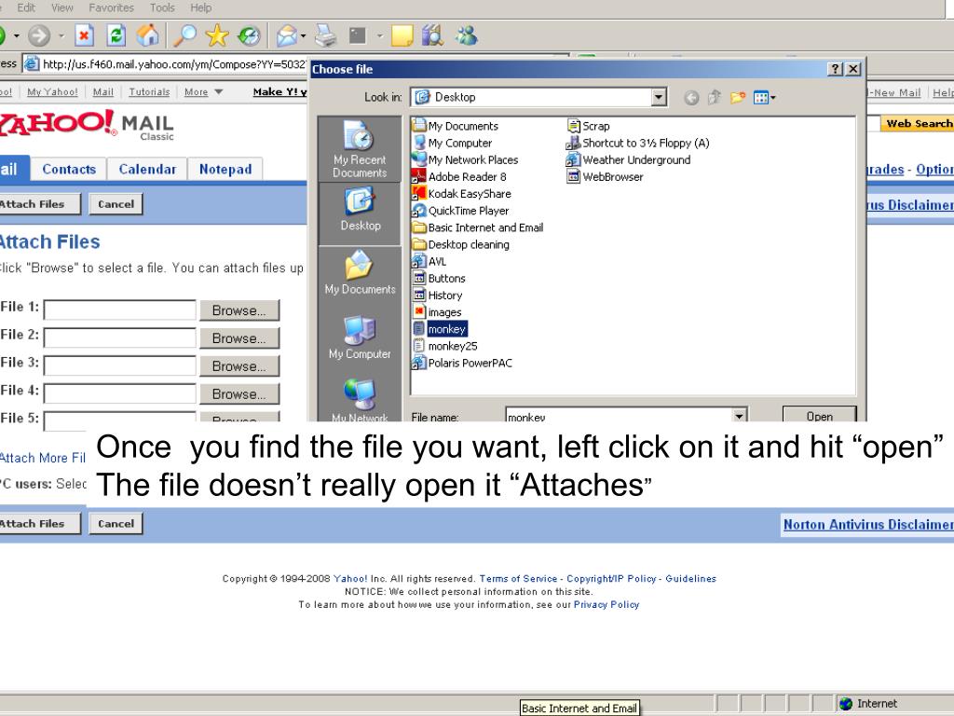This screenshot has width=954, height=716.
Task: Switch to the Calendar tab
Action: pos(147,170)
